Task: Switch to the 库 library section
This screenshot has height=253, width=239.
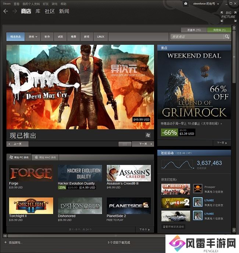Action: [x=38, y=11]
